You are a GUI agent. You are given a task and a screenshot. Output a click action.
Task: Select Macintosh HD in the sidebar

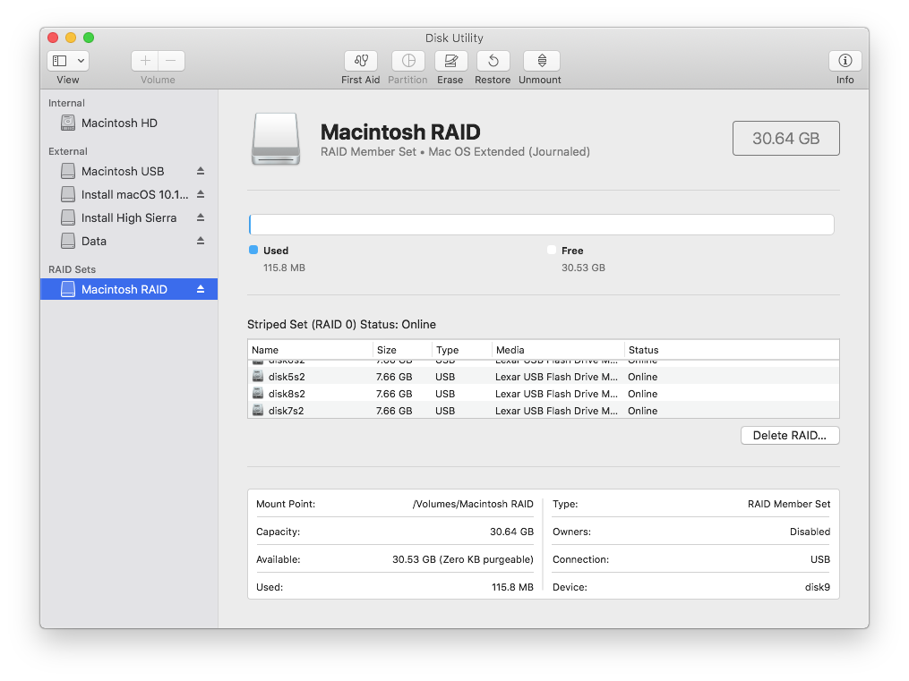[129, 123]
